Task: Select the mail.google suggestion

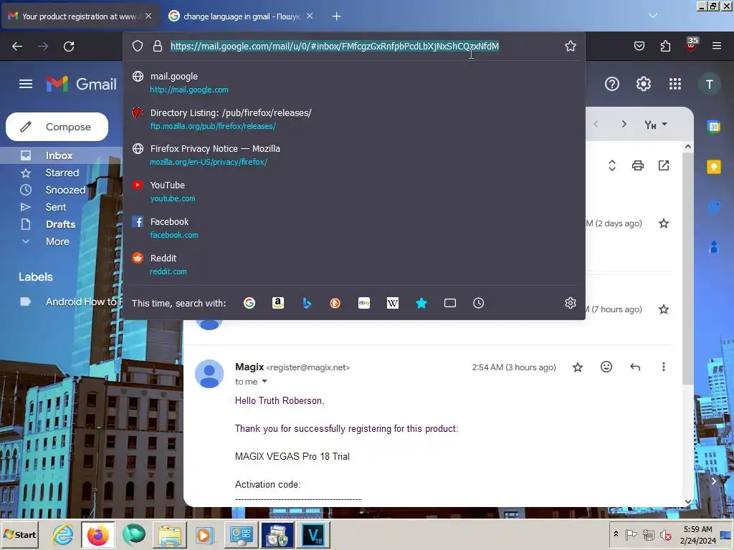Action: 354,82
